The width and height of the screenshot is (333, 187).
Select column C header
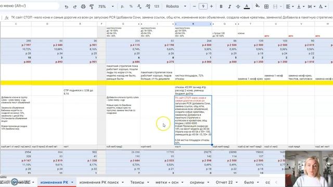(16, 24)
